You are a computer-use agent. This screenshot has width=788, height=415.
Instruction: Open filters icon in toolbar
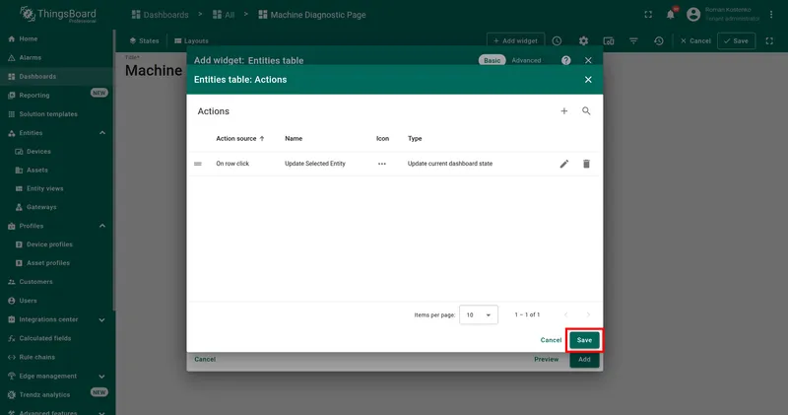(x=633, y=40)
